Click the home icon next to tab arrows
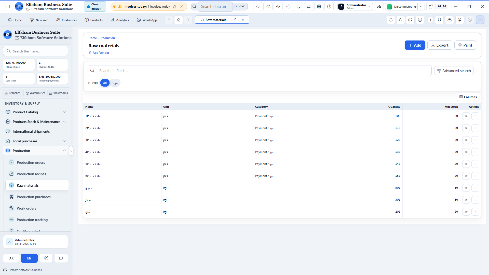Viewport: 489px width, 275px height. (x=179, y=20)
